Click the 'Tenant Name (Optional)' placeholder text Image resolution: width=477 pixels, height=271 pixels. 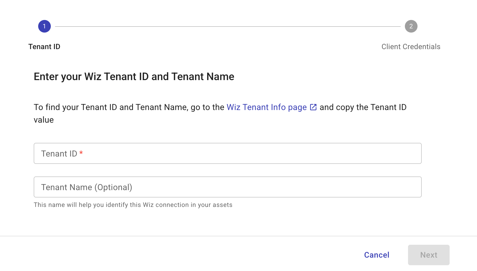pos(87,187)
